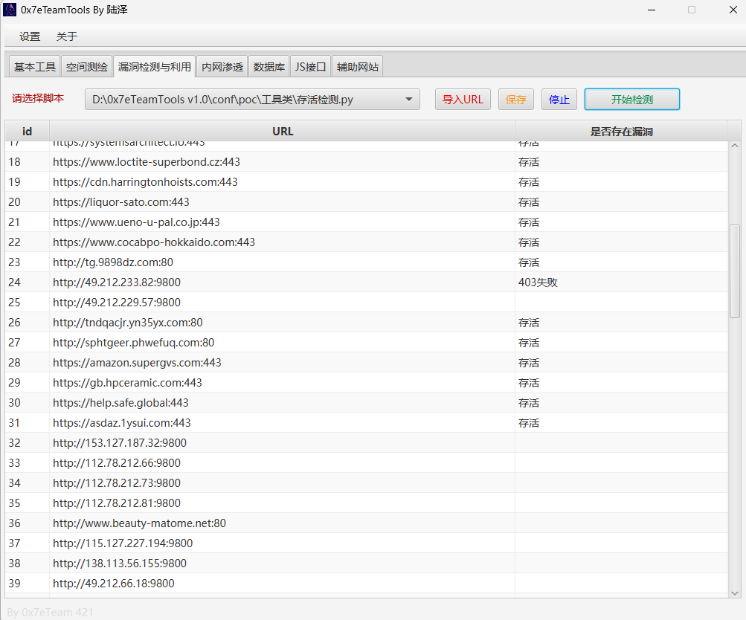Open the 关于 menu
Screen dimensions: 746x620
click(67, 36)
